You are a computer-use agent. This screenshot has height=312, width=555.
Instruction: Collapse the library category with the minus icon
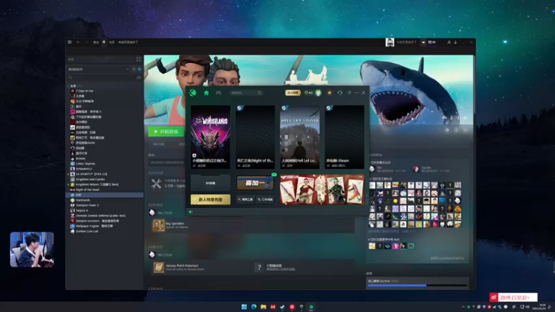tap(68, 86)
